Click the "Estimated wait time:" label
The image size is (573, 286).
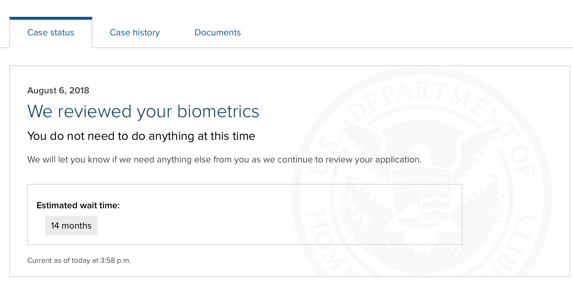[x=78, y=205]
